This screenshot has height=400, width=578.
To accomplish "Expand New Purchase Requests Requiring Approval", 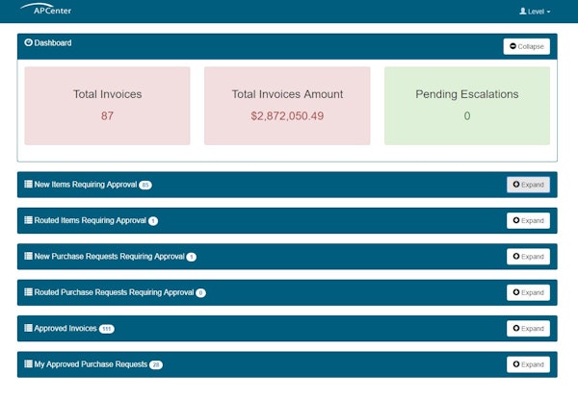I will 528,257.
